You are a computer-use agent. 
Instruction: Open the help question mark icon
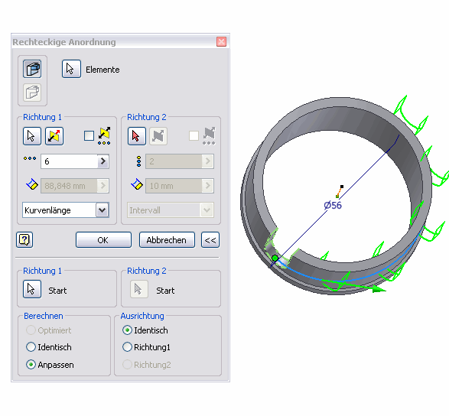[x=24, y=239]
